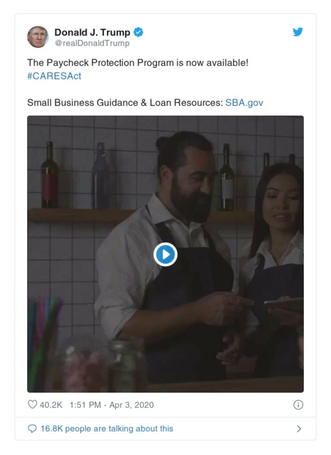The image size is (331, 455).
Task: Click the Donald J. Trump display name
Action: tap(92, 32)
